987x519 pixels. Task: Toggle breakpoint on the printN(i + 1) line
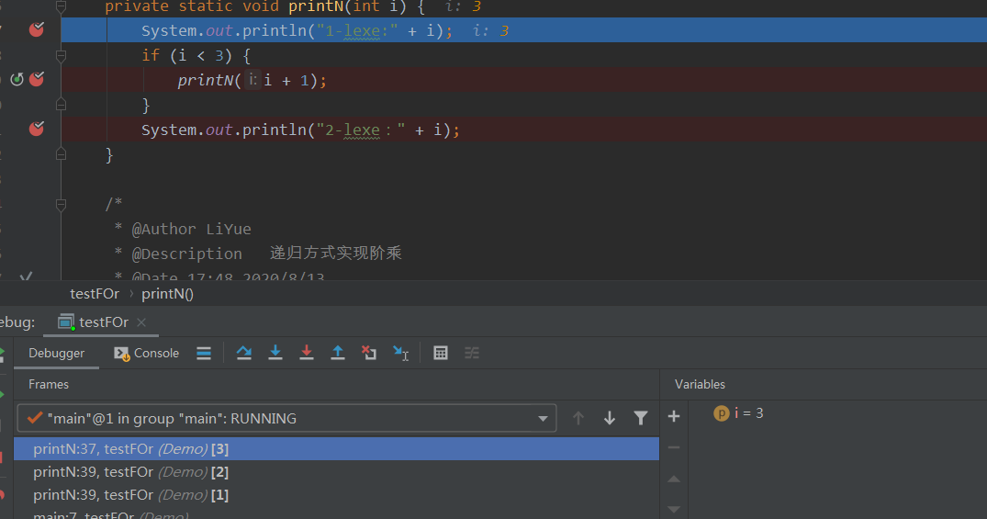[37, 79]
